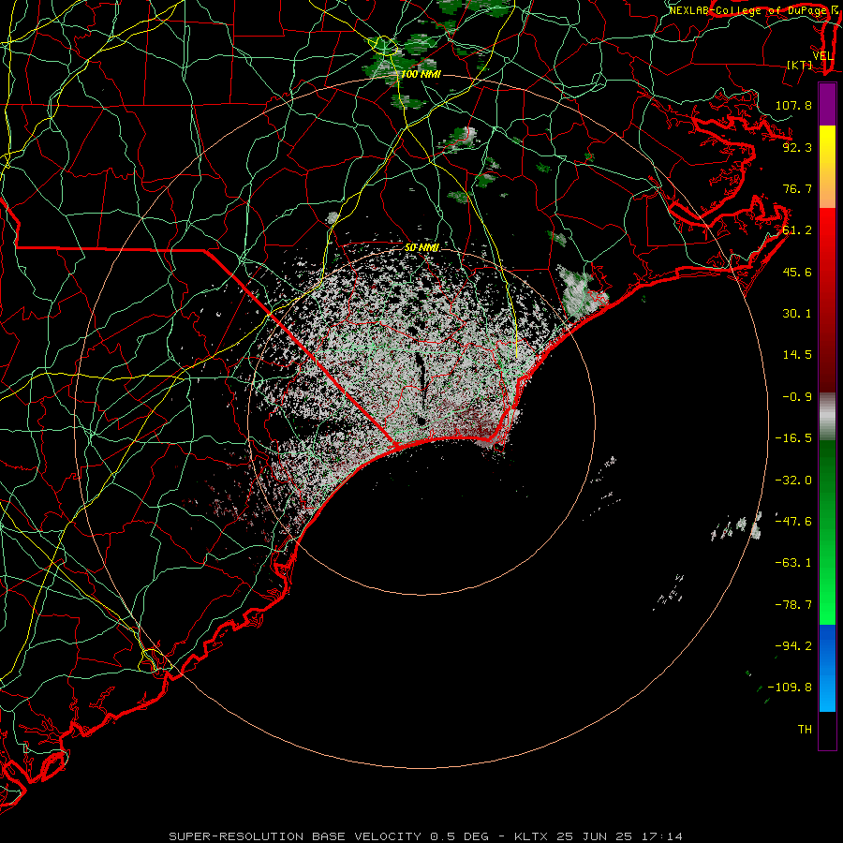Click the 76.7 velocity scale value

pos(797,188)
